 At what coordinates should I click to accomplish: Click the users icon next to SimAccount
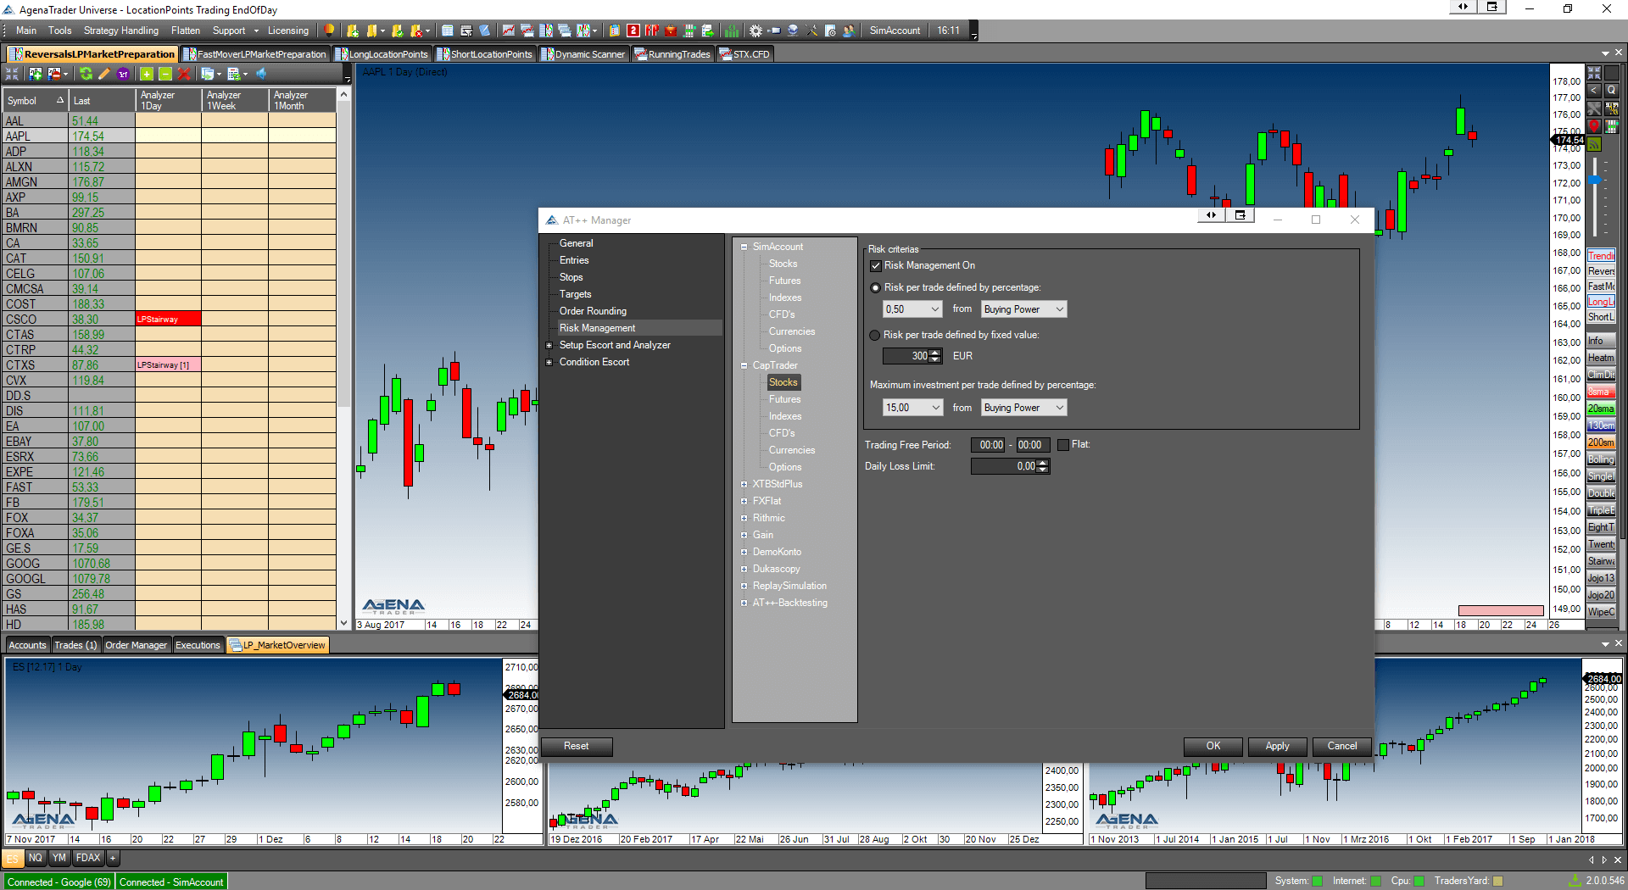point(849,31)
